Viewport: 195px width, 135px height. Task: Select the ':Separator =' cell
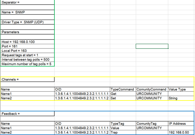tap(27, 2)
